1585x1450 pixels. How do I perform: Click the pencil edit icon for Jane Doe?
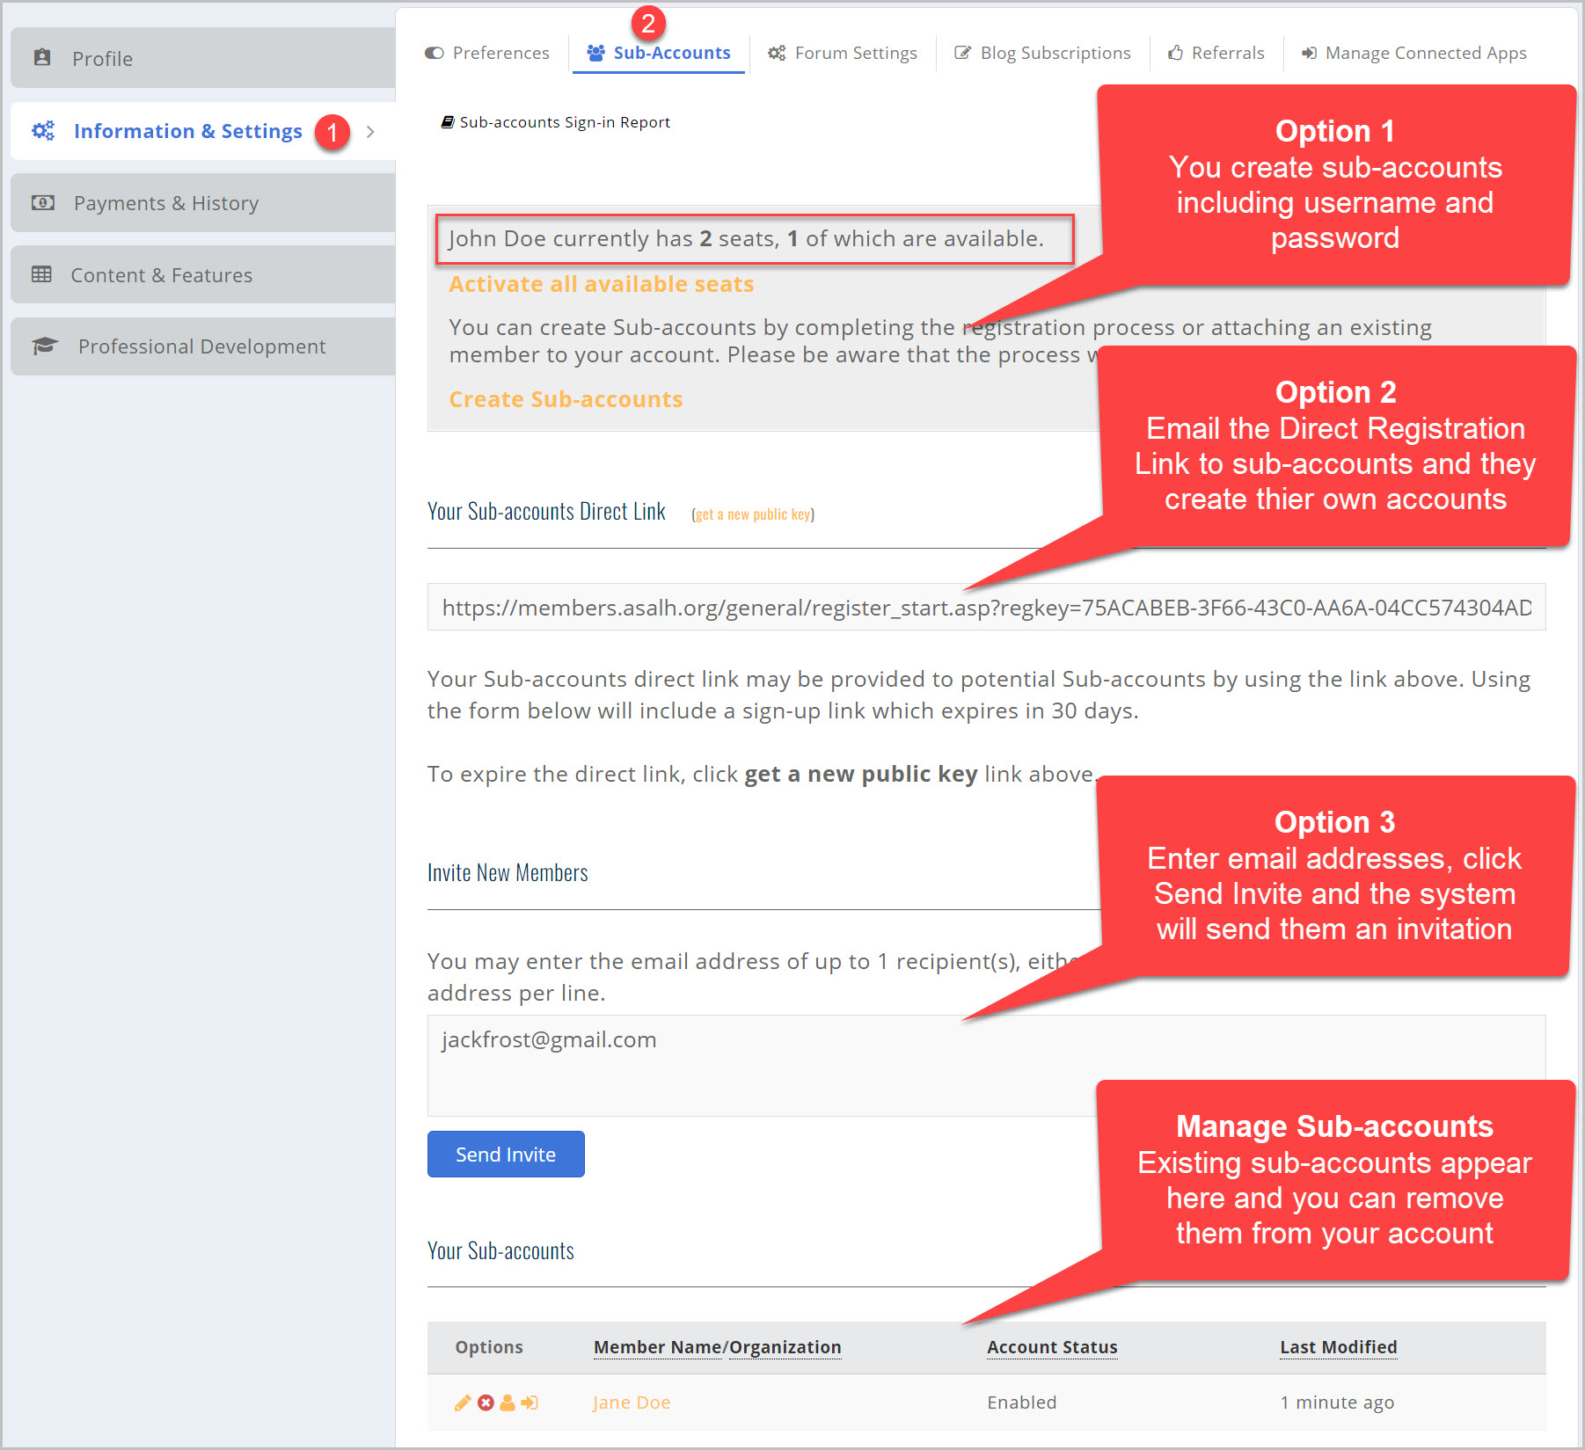tap(463, 1403)
